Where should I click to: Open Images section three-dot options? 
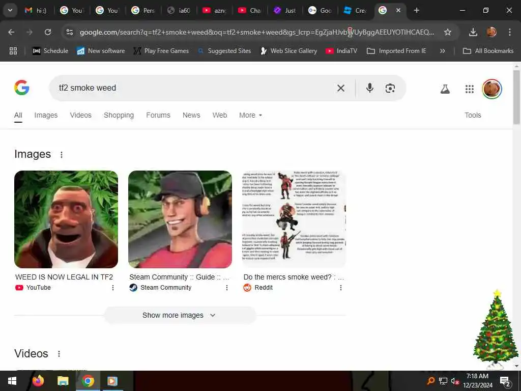[x=62, y=155]
